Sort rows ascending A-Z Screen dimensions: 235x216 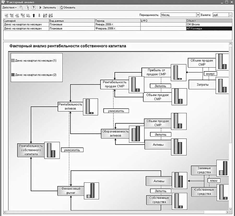pyautogui.click(x=45, y=15)
